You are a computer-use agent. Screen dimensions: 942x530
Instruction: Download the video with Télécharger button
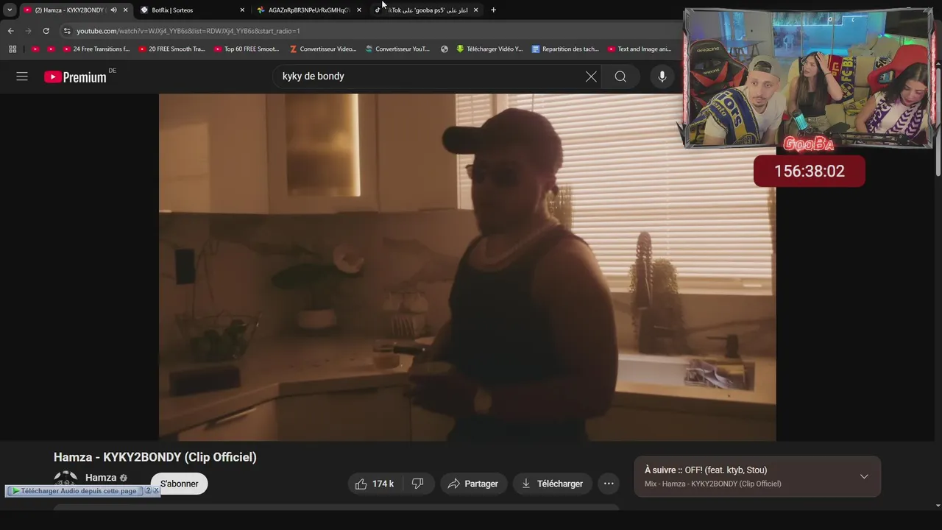tap(553, 484)
